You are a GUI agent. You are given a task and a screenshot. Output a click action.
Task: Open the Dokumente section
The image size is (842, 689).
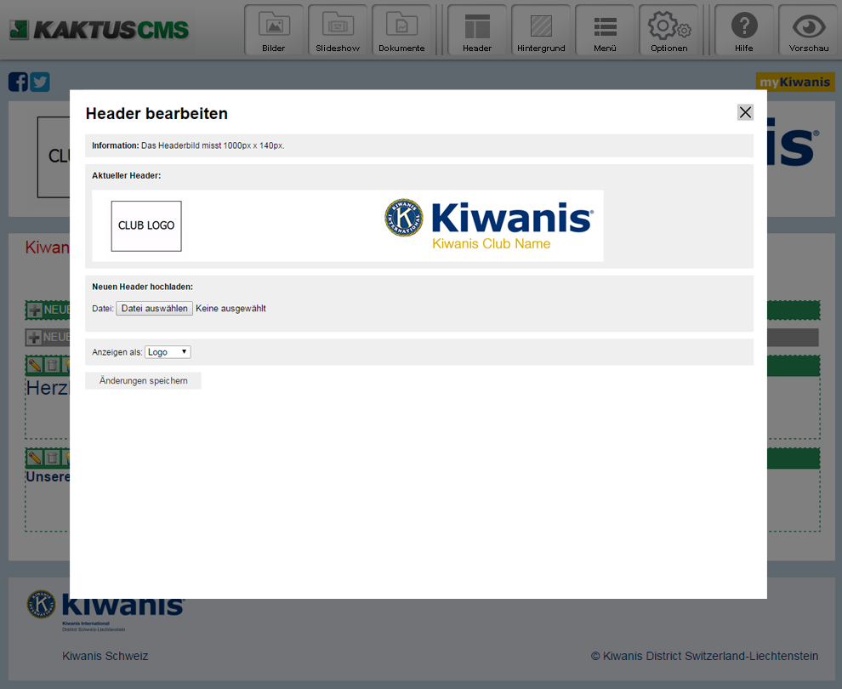point(401,31)
